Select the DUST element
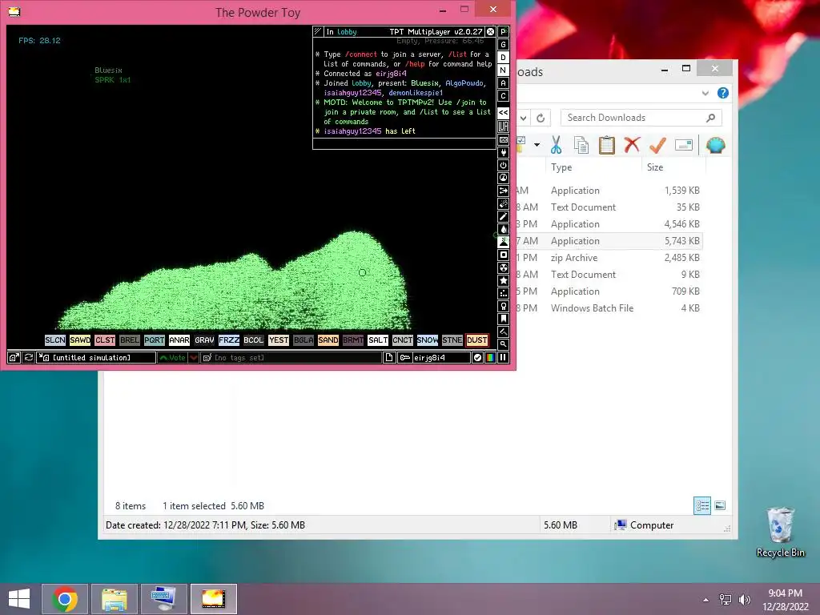Viewport: 820px width, 615px height. [x=477, y=340]
